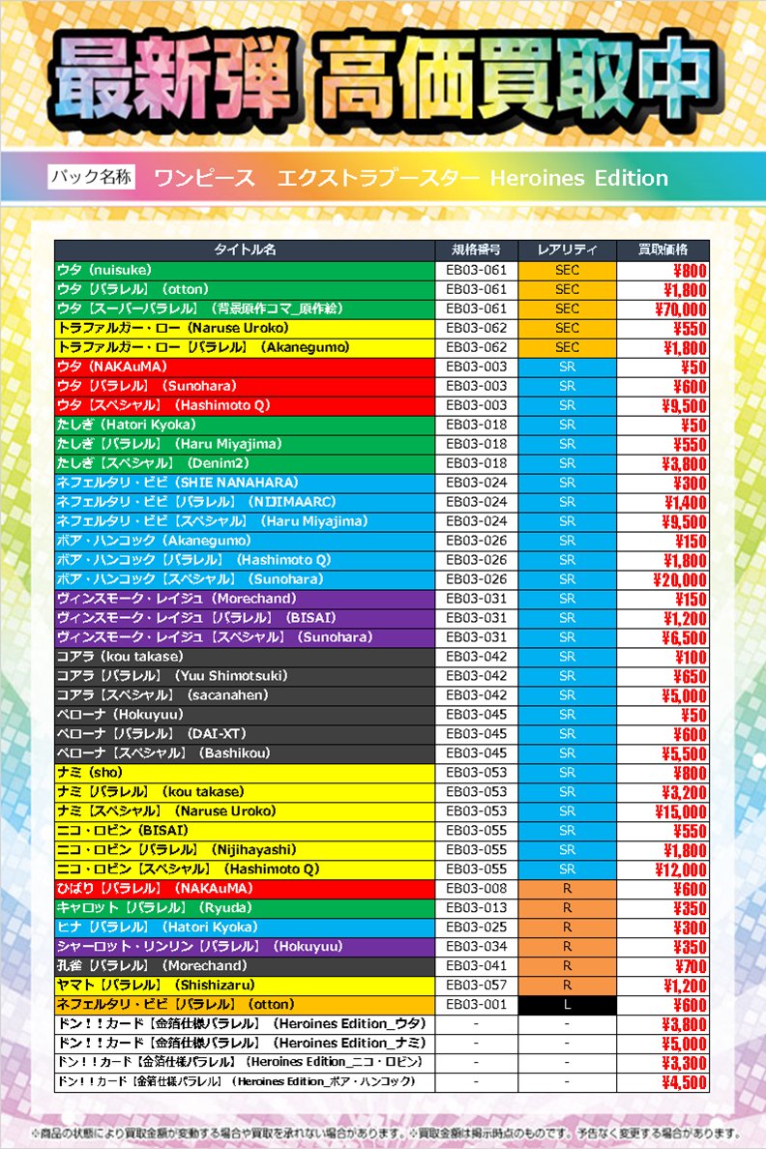The image size is (766, 1149).
Task: Click the ¥70,000 price cell
Action: pyautogui.click(x=663, y=309)
